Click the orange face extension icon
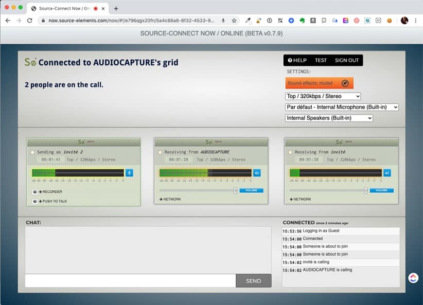 click(389, 21)
